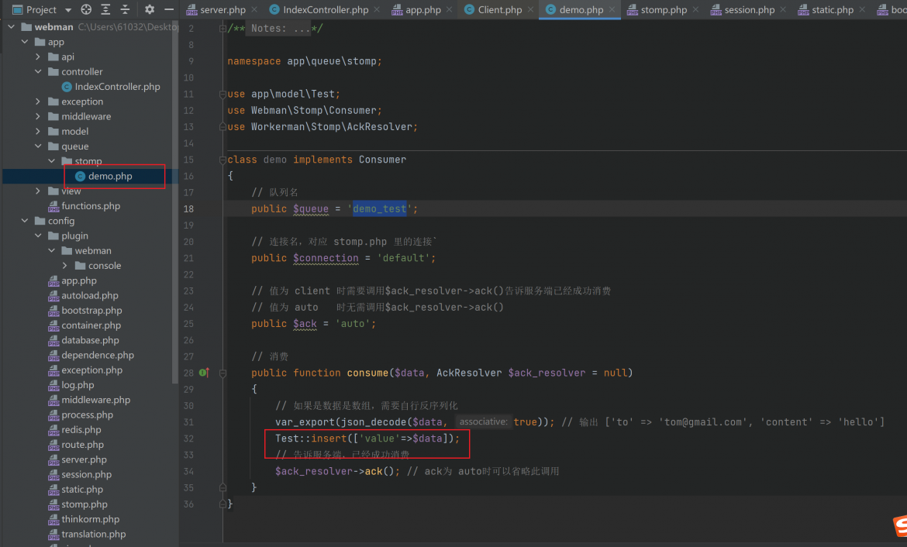
Task: Click the Project tree vertical scrollbar
Action: [175, 202]
